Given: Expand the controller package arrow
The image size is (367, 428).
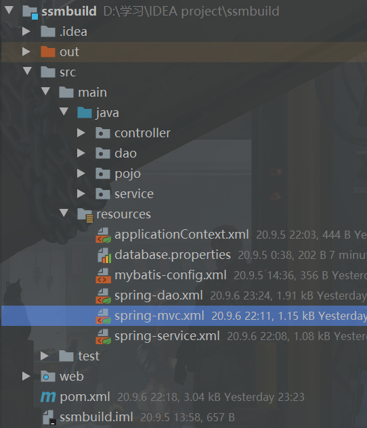Looking at the screenshot, I should [x=81, y=133].
